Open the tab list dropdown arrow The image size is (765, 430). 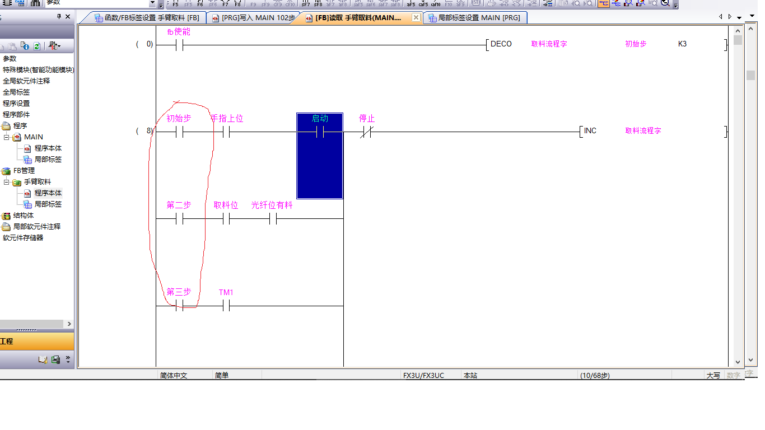pyautogui.click(x=739, y=17)
